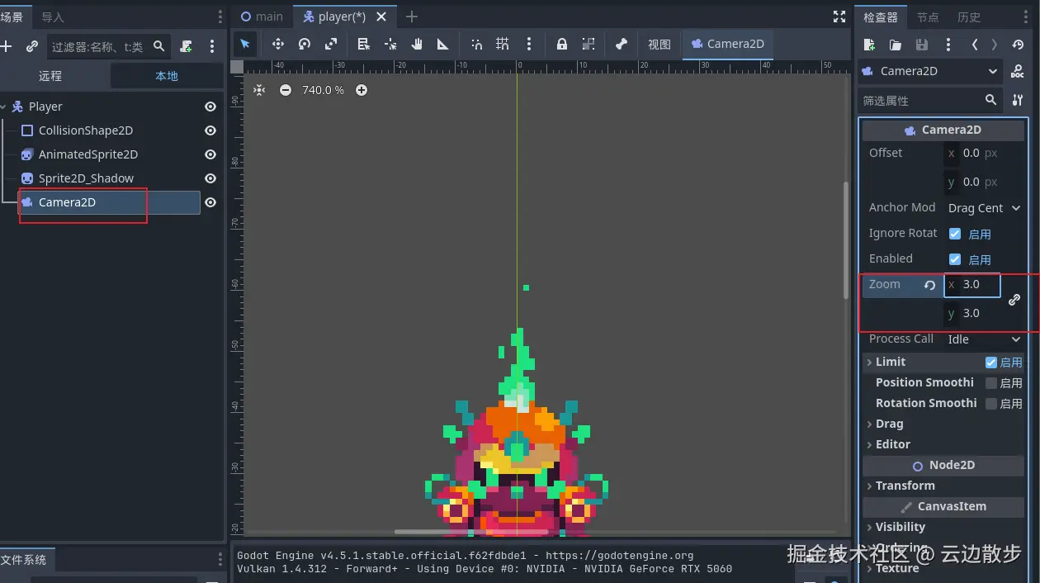1040x583 pixels.
Task: Switch to the Move Mode tool
Action: (277, 44)
